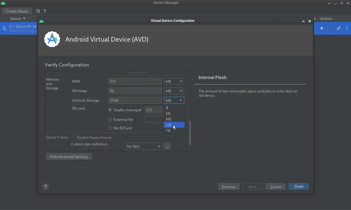Click Finish to save the AVD
This screenshot has height=210, width=351.
[x=299, y=186]
